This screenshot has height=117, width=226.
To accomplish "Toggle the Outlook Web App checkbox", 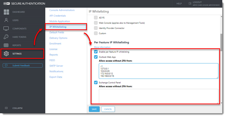I will pos(96,57).
